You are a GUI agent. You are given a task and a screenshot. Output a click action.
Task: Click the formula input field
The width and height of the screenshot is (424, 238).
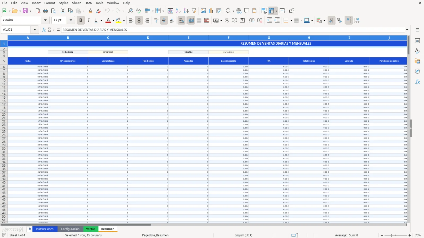pos(233,30)
